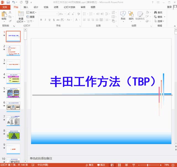Open the Change Case Aa dropdown
Viewport: 177px width, 167px height.
pos(69,20)
